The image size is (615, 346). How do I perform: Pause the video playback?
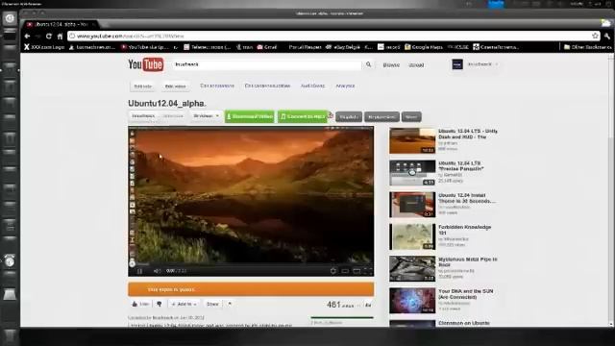pyautogui.click(x=139, y=271)
